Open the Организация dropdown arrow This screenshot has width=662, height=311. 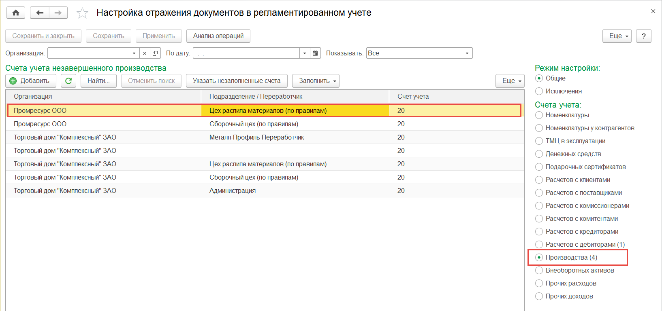(134, 53)
